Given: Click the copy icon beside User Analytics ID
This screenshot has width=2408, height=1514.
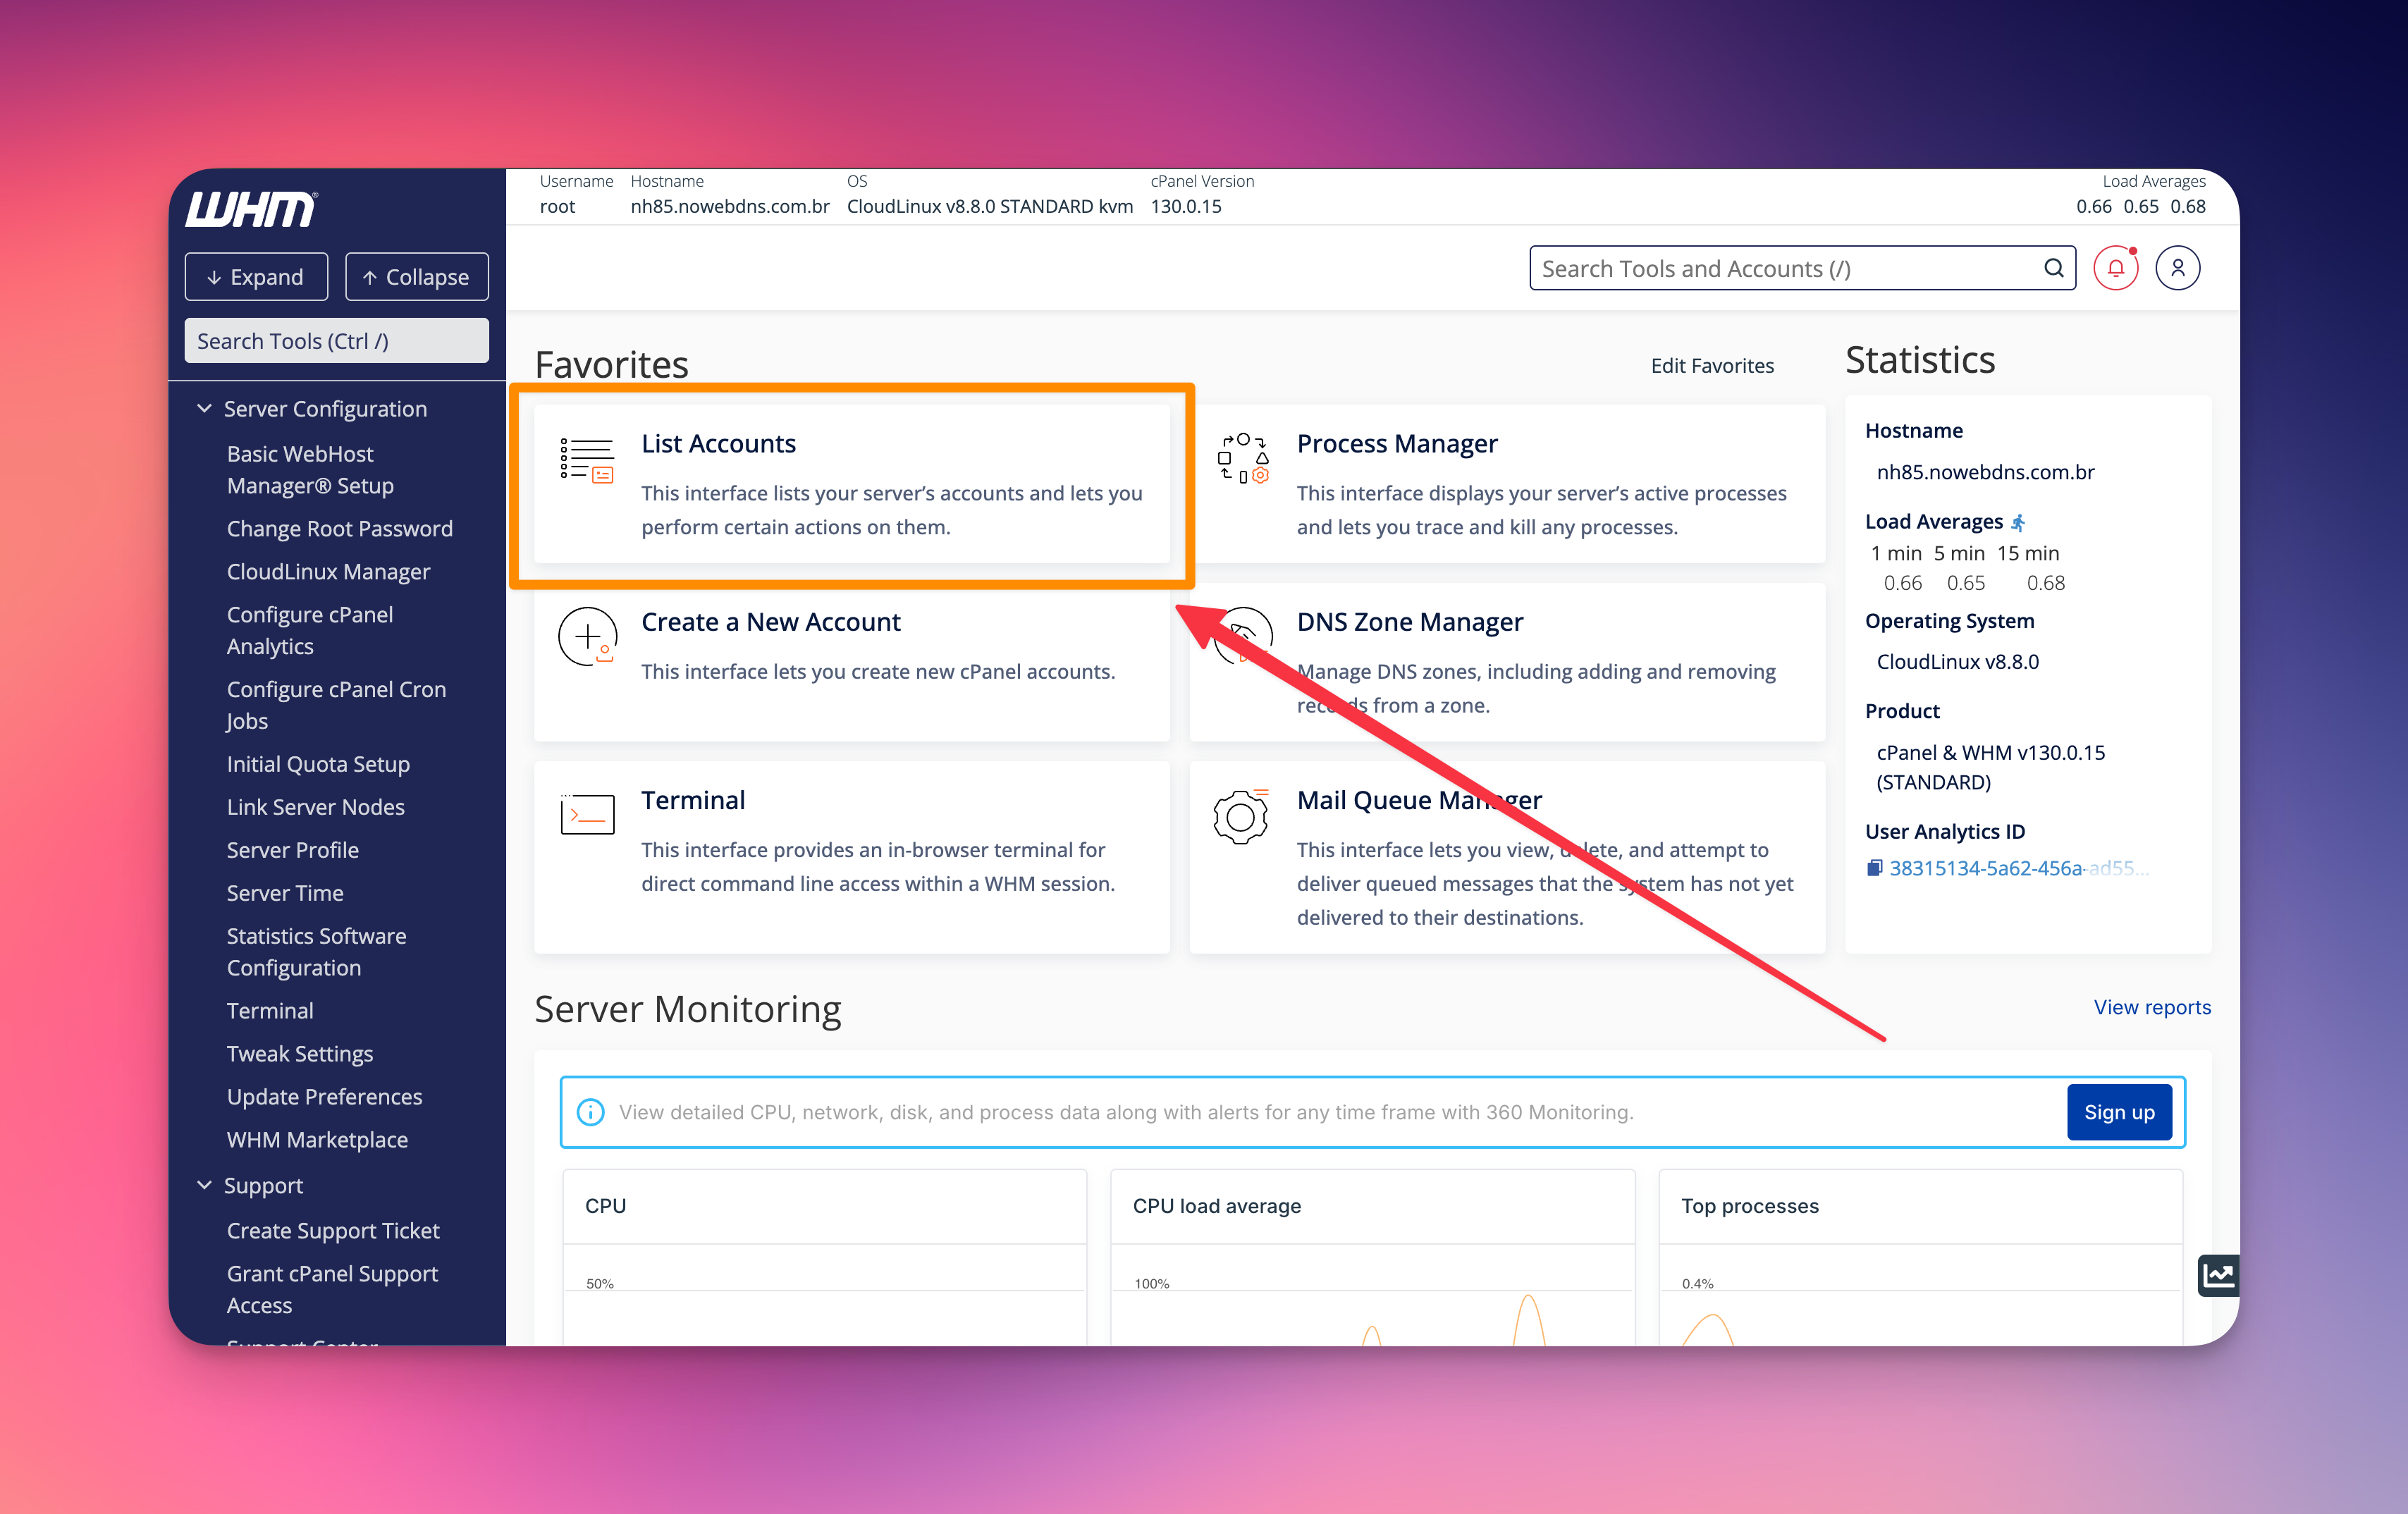Looking at the screenshot, I should (x=1874, y=868).
